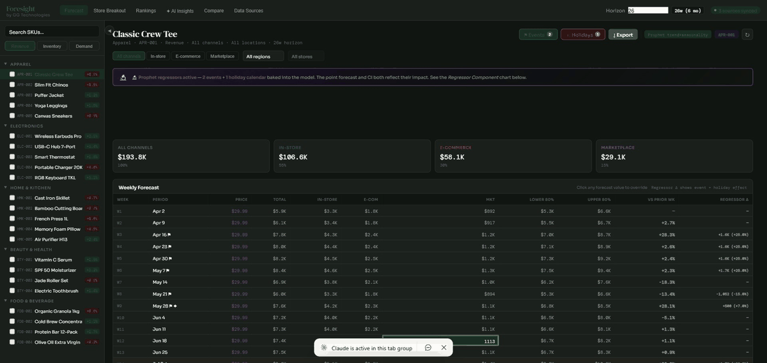This screenshot has height=363, width=767.
Task: Check the Puffer Jacket checkbox
Action: 12,95
